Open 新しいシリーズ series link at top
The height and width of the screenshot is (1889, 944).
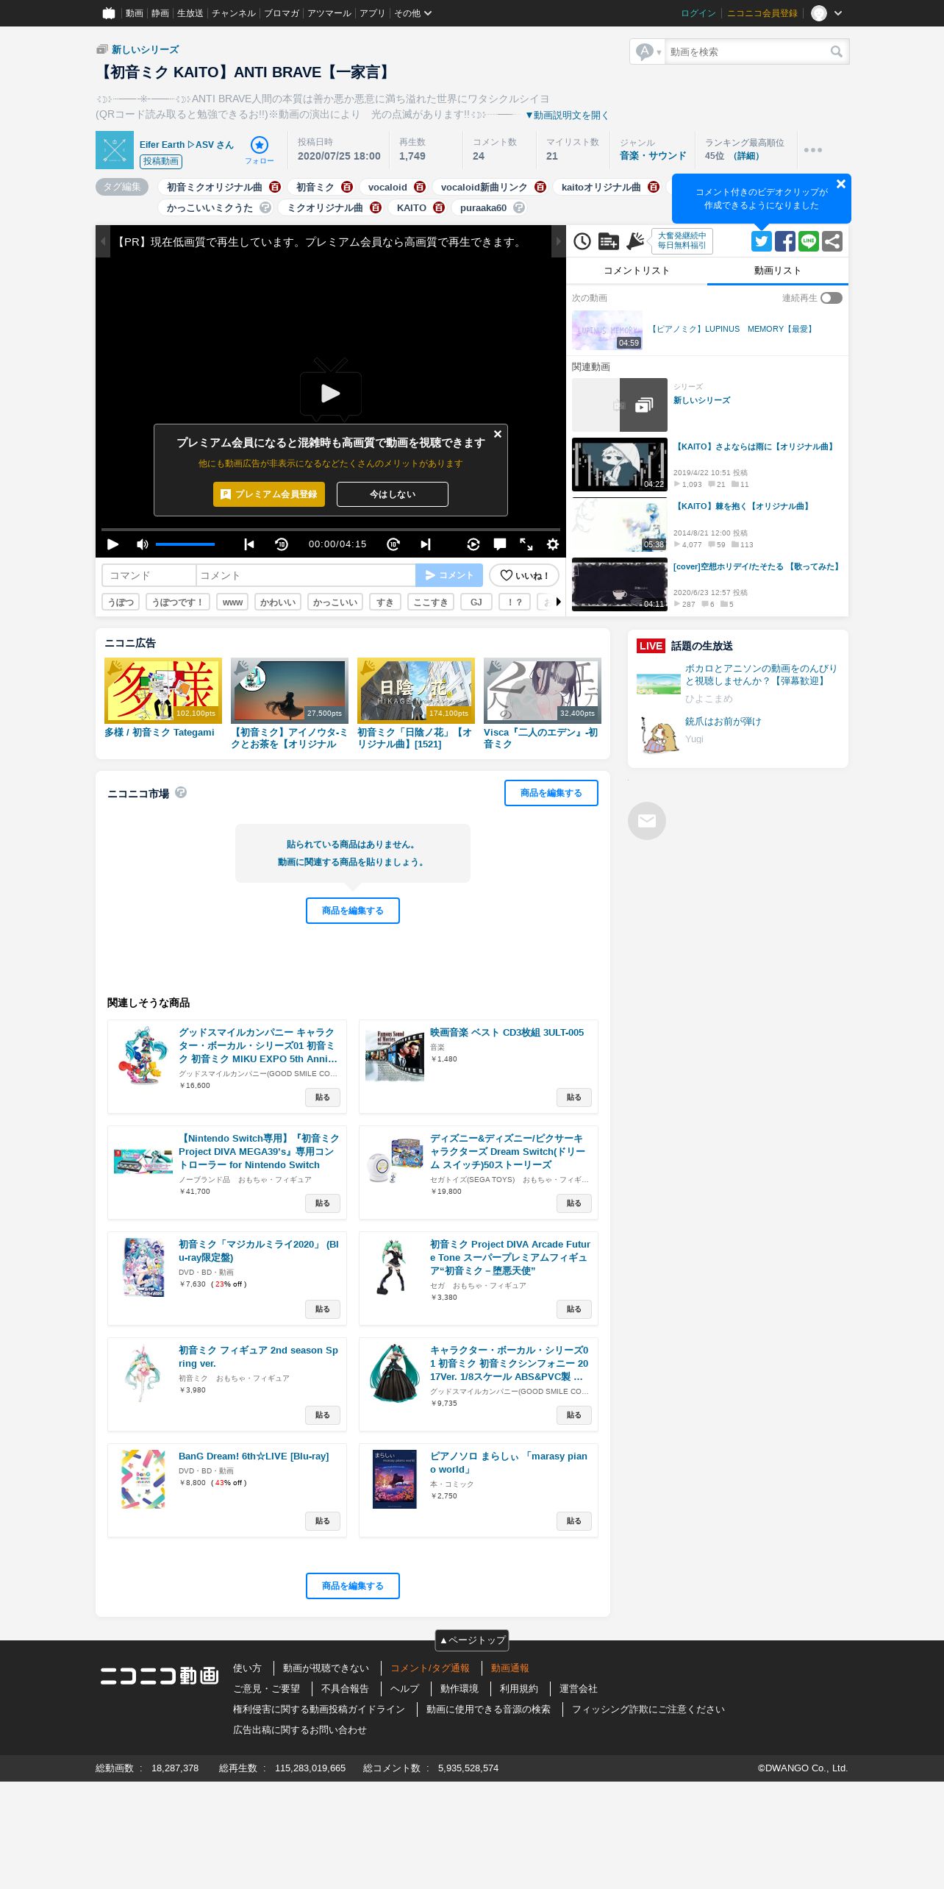[x=145, y=49]
